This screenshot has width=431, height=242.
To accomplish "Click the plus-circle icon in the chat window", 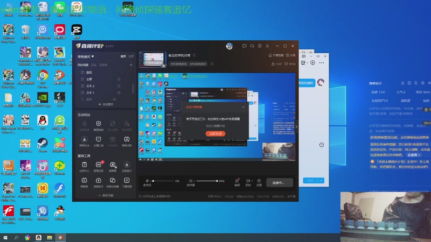I will (312, 63).
